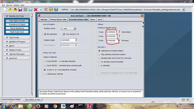Screen dimensions: 194x109
Task: Toggle EIA standard checkbox
Action: 45,34
